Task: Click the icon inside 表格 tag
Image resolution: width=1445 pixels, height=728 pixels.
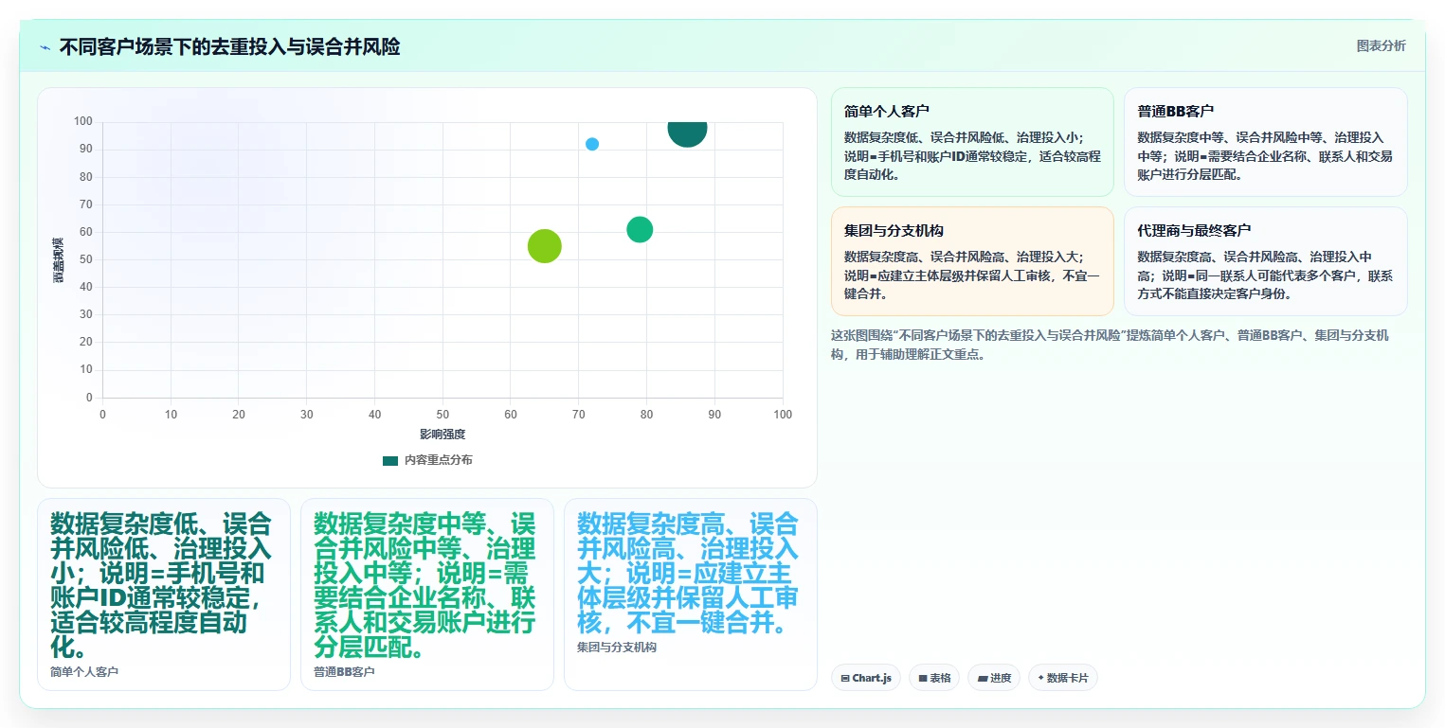Action: click(x=923, y=679)
